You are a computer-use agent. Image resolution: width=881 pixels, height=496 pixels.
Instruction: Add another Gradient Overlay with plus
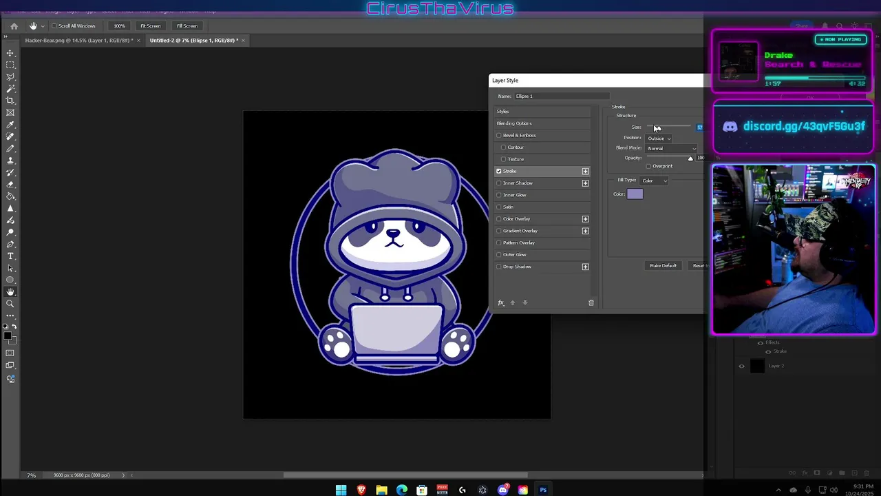coord(585,231)
